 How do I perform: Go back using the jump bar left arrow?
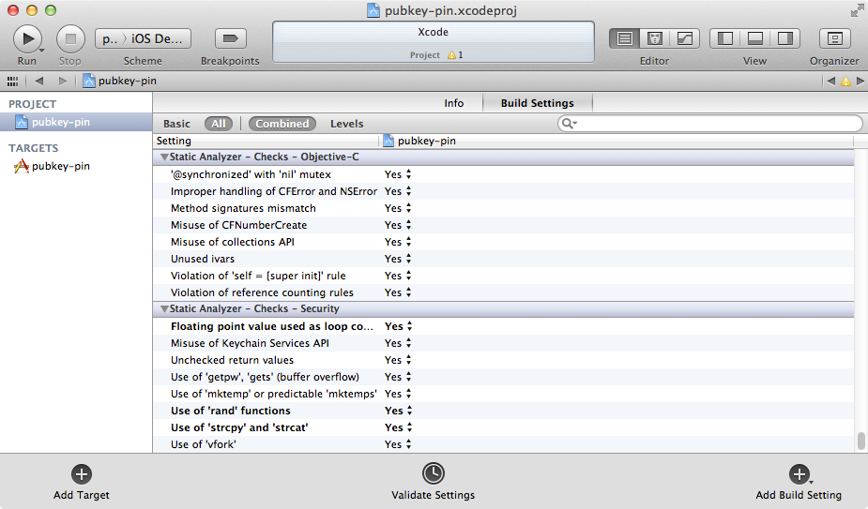39,81
